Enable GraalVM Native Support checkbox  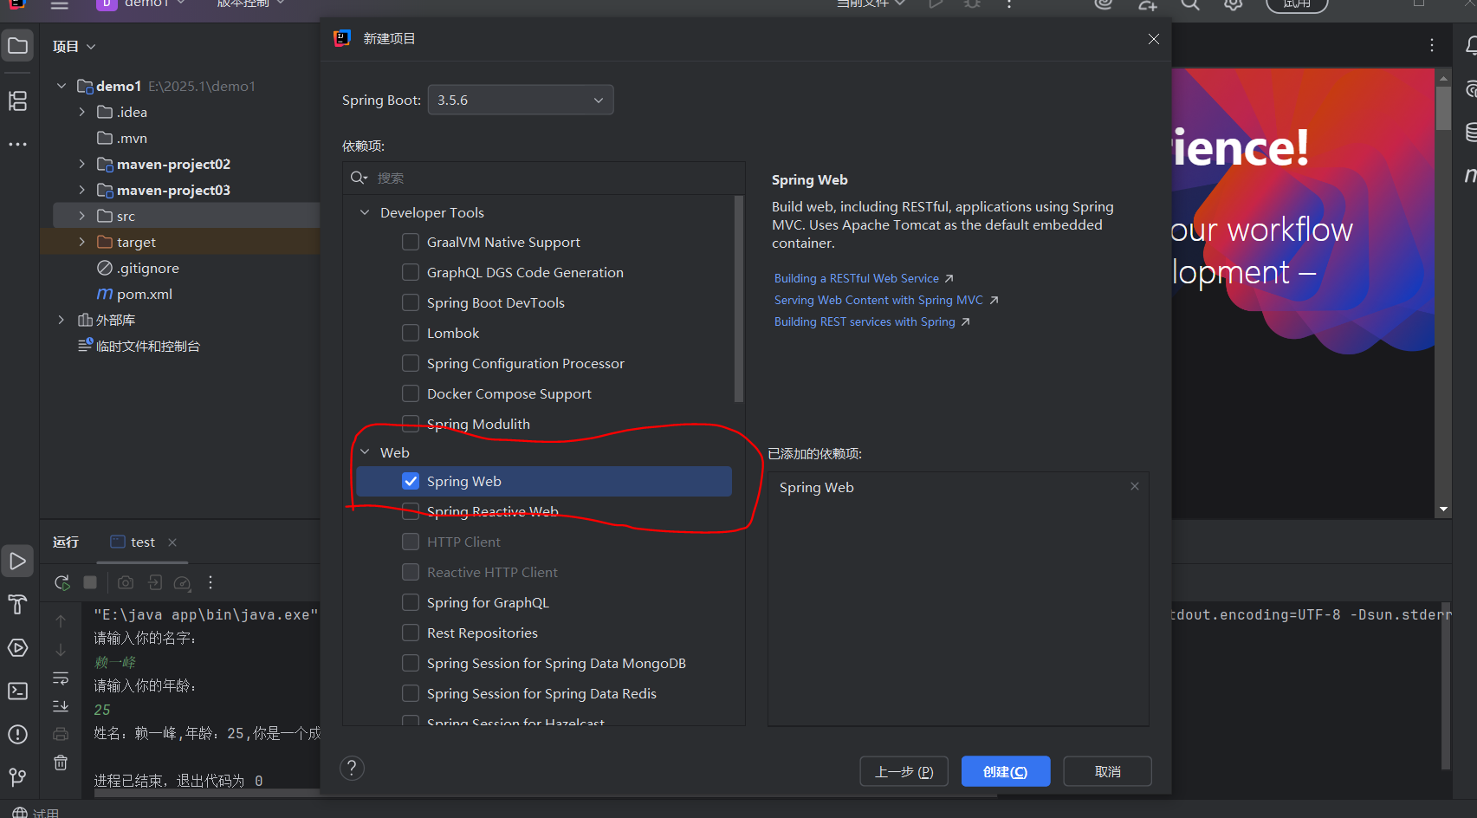tap(411, 242)
